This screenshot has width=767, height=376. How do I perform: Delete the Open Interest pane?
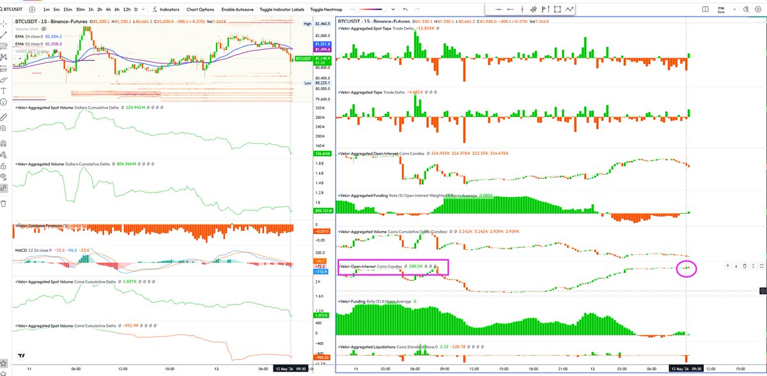point(745,266)
